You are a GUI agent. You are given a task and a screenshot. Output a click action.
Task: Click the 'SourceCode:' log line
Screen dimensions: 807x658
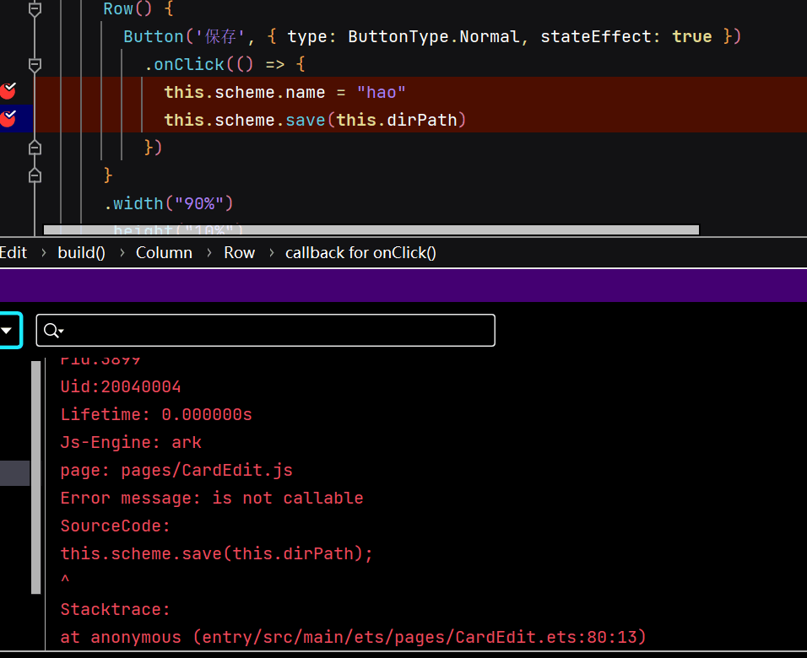pyautogui.click(x=116, y=526)
